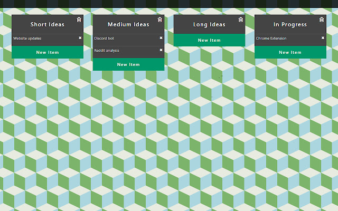Click the In Progress list title
This screenshot has width=338, height=211.
(290, 25)
